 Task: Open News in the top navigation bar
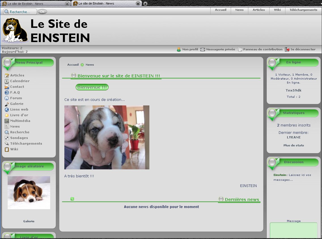[240, 10]
